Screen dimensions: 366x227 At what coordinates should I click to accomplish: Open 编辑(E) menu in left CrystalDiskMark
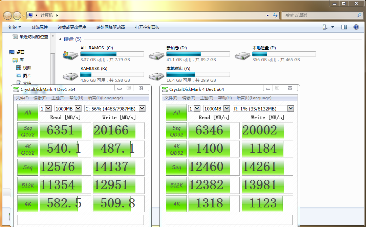[40, 98]
